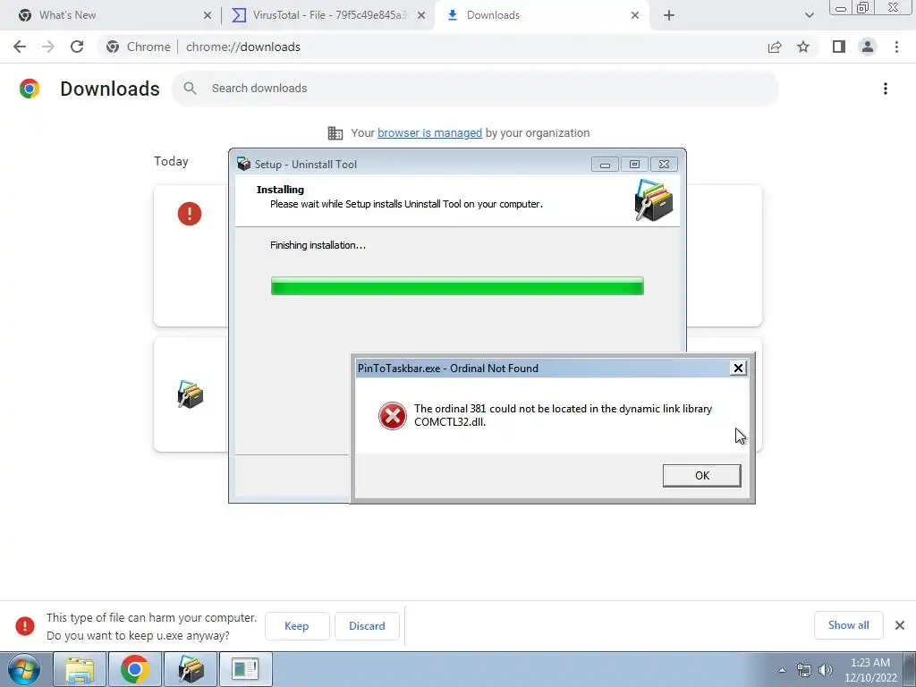
Task: Click the Search downloads field
Action: (x=475, y=89)
